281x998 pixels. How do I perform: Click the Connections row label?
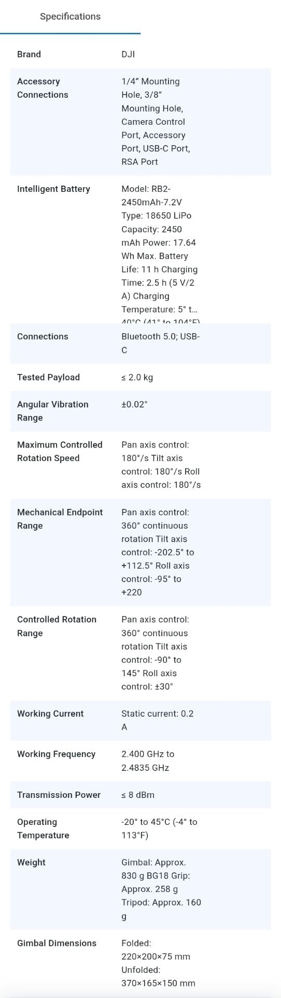pyautogui.click(x=43, y=336)
